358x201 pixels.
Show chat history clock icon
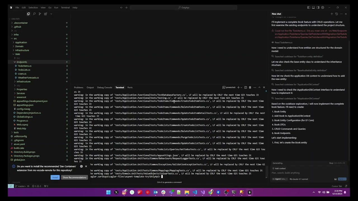336,14
